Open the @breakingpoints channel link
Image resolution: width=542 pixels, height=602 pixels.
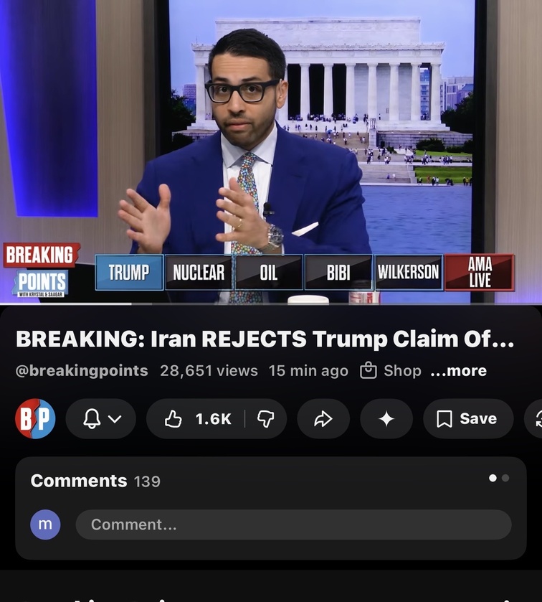(x=82, y=370)
